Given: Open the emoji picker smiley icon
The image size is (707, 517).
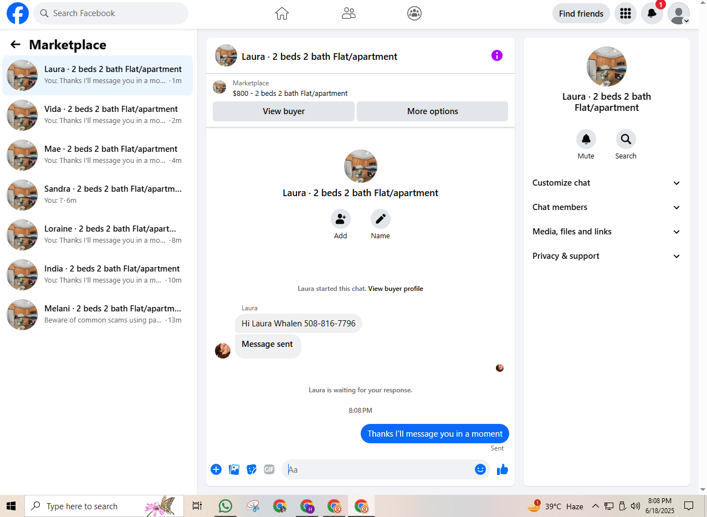Looking at the screenshot, I should click(480, 469).
